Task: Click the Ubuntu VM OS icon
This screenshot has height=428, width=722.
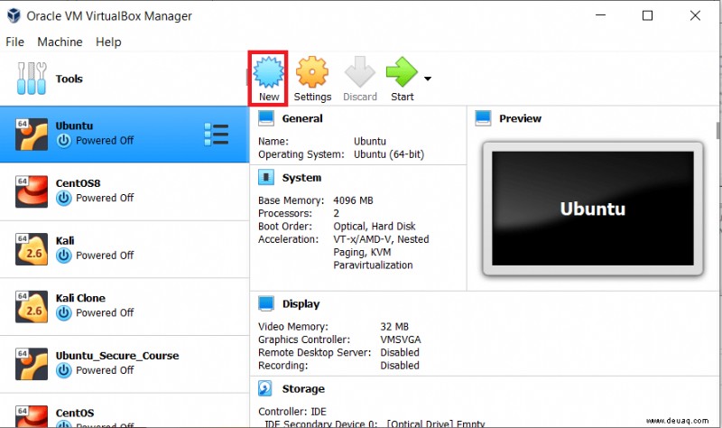Action: (32, 135)
